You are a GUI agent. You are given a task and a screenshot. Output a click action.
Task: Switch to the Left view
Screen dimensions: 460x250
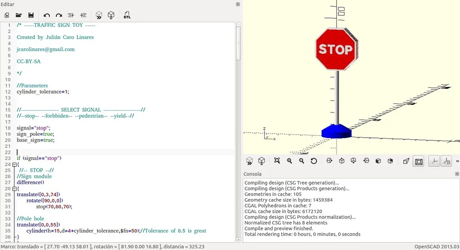(x=366, y=161)
